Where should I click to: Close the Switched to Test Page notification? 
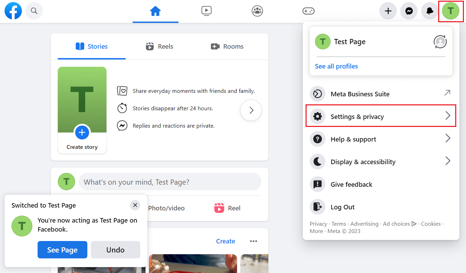point(135,205)
